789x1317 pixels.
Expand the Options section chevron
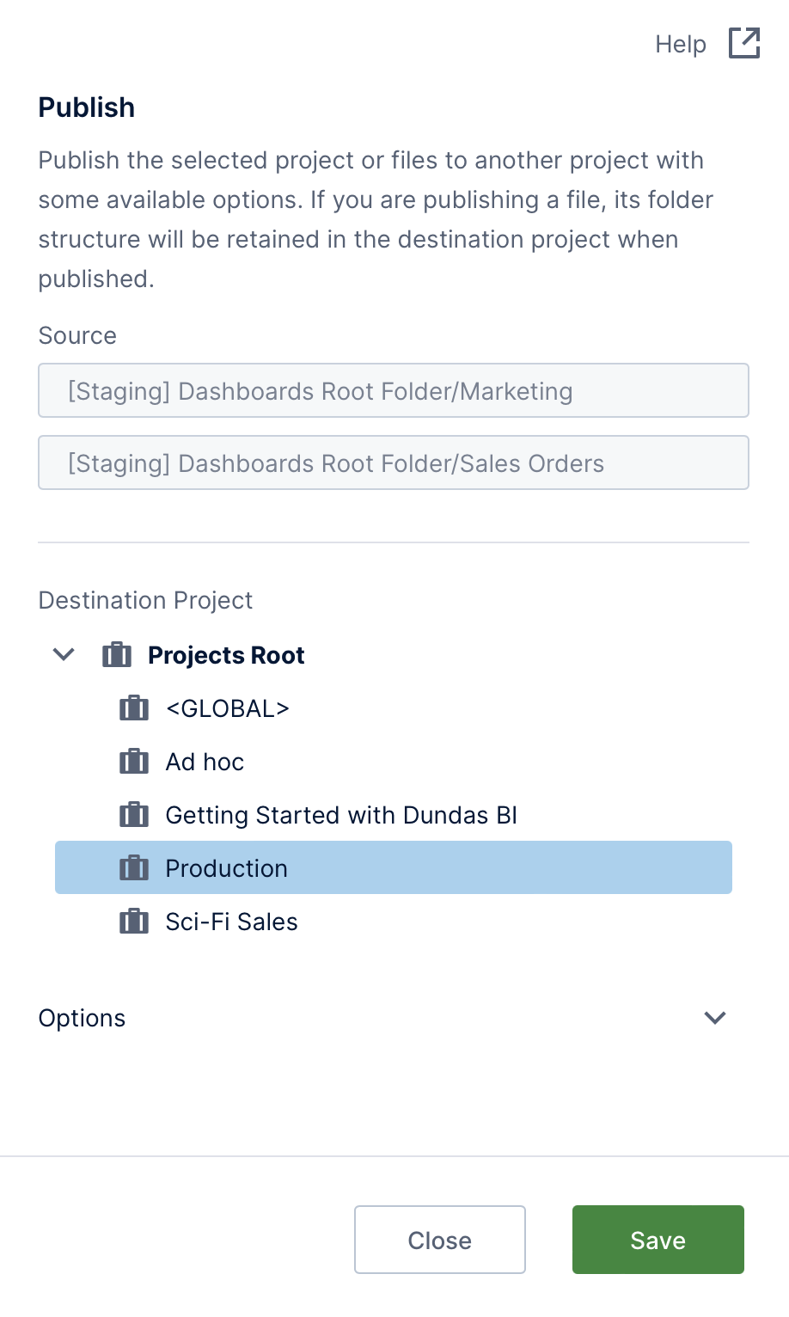pyautogui.click(x=715, y=1018)
